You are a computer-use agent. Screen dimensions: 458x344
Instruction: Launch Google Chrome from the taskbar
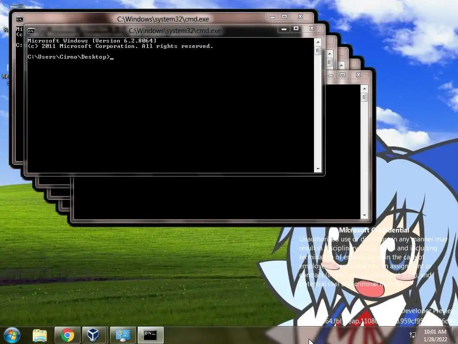(x=68, y=335)
